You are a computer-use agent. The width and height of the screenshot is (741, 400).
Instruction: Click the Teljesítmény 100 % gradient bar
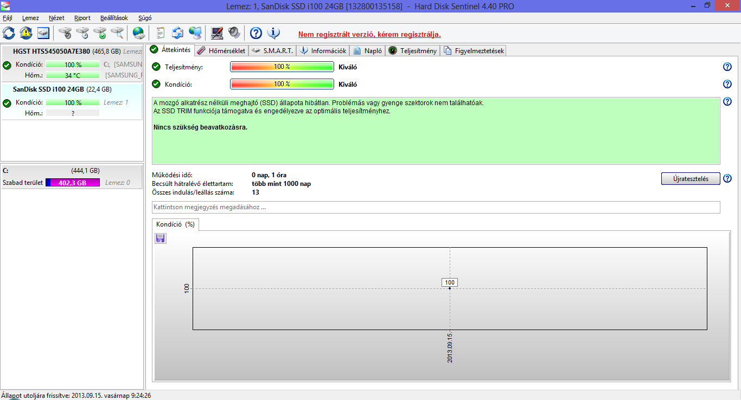coord(282,67)
